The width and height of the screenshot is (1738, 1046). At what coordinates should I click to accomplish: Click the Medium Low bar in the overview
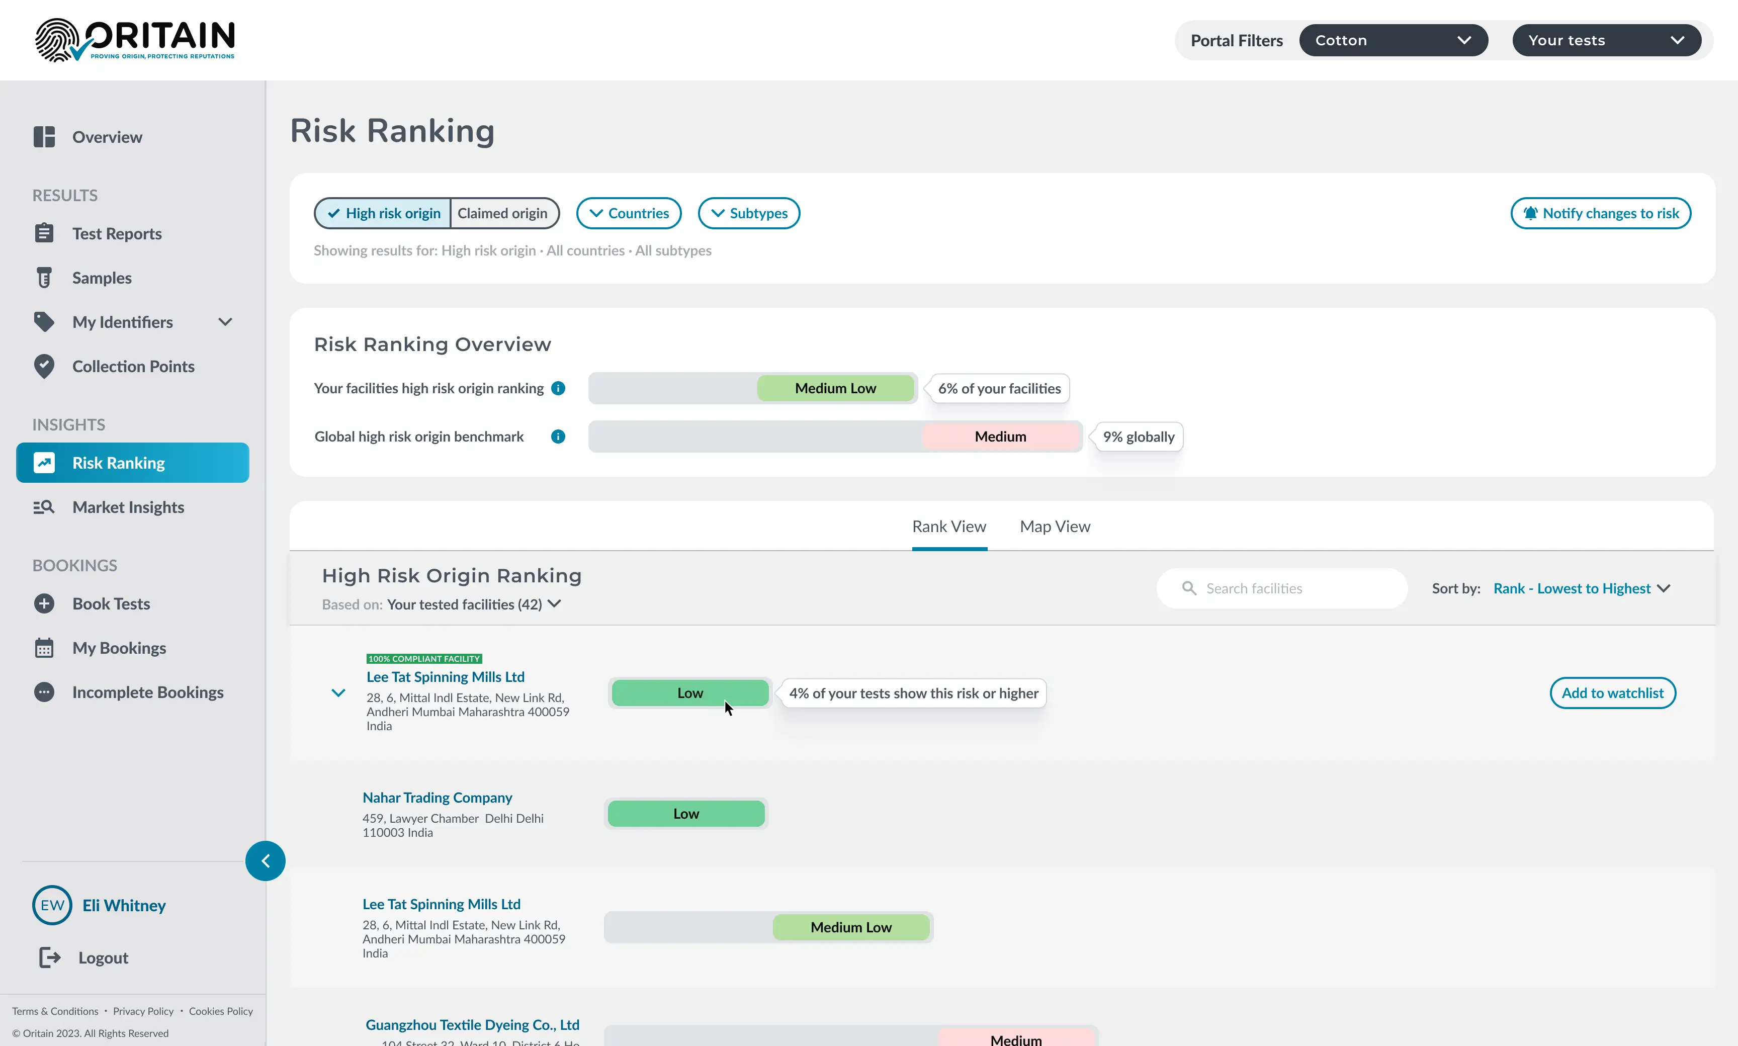(836, 388)
